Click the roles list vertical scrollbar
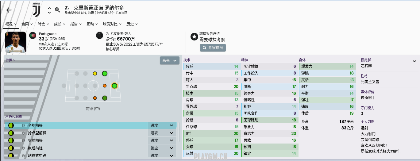Image resolution: width=420 pixels, height=161 pixels. point(179,132)
